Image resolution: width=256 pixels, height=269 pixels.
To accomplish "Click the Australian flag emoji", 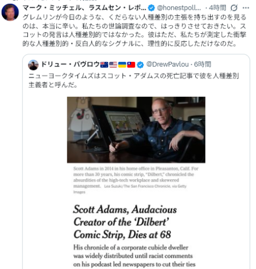I will (104, 65).
